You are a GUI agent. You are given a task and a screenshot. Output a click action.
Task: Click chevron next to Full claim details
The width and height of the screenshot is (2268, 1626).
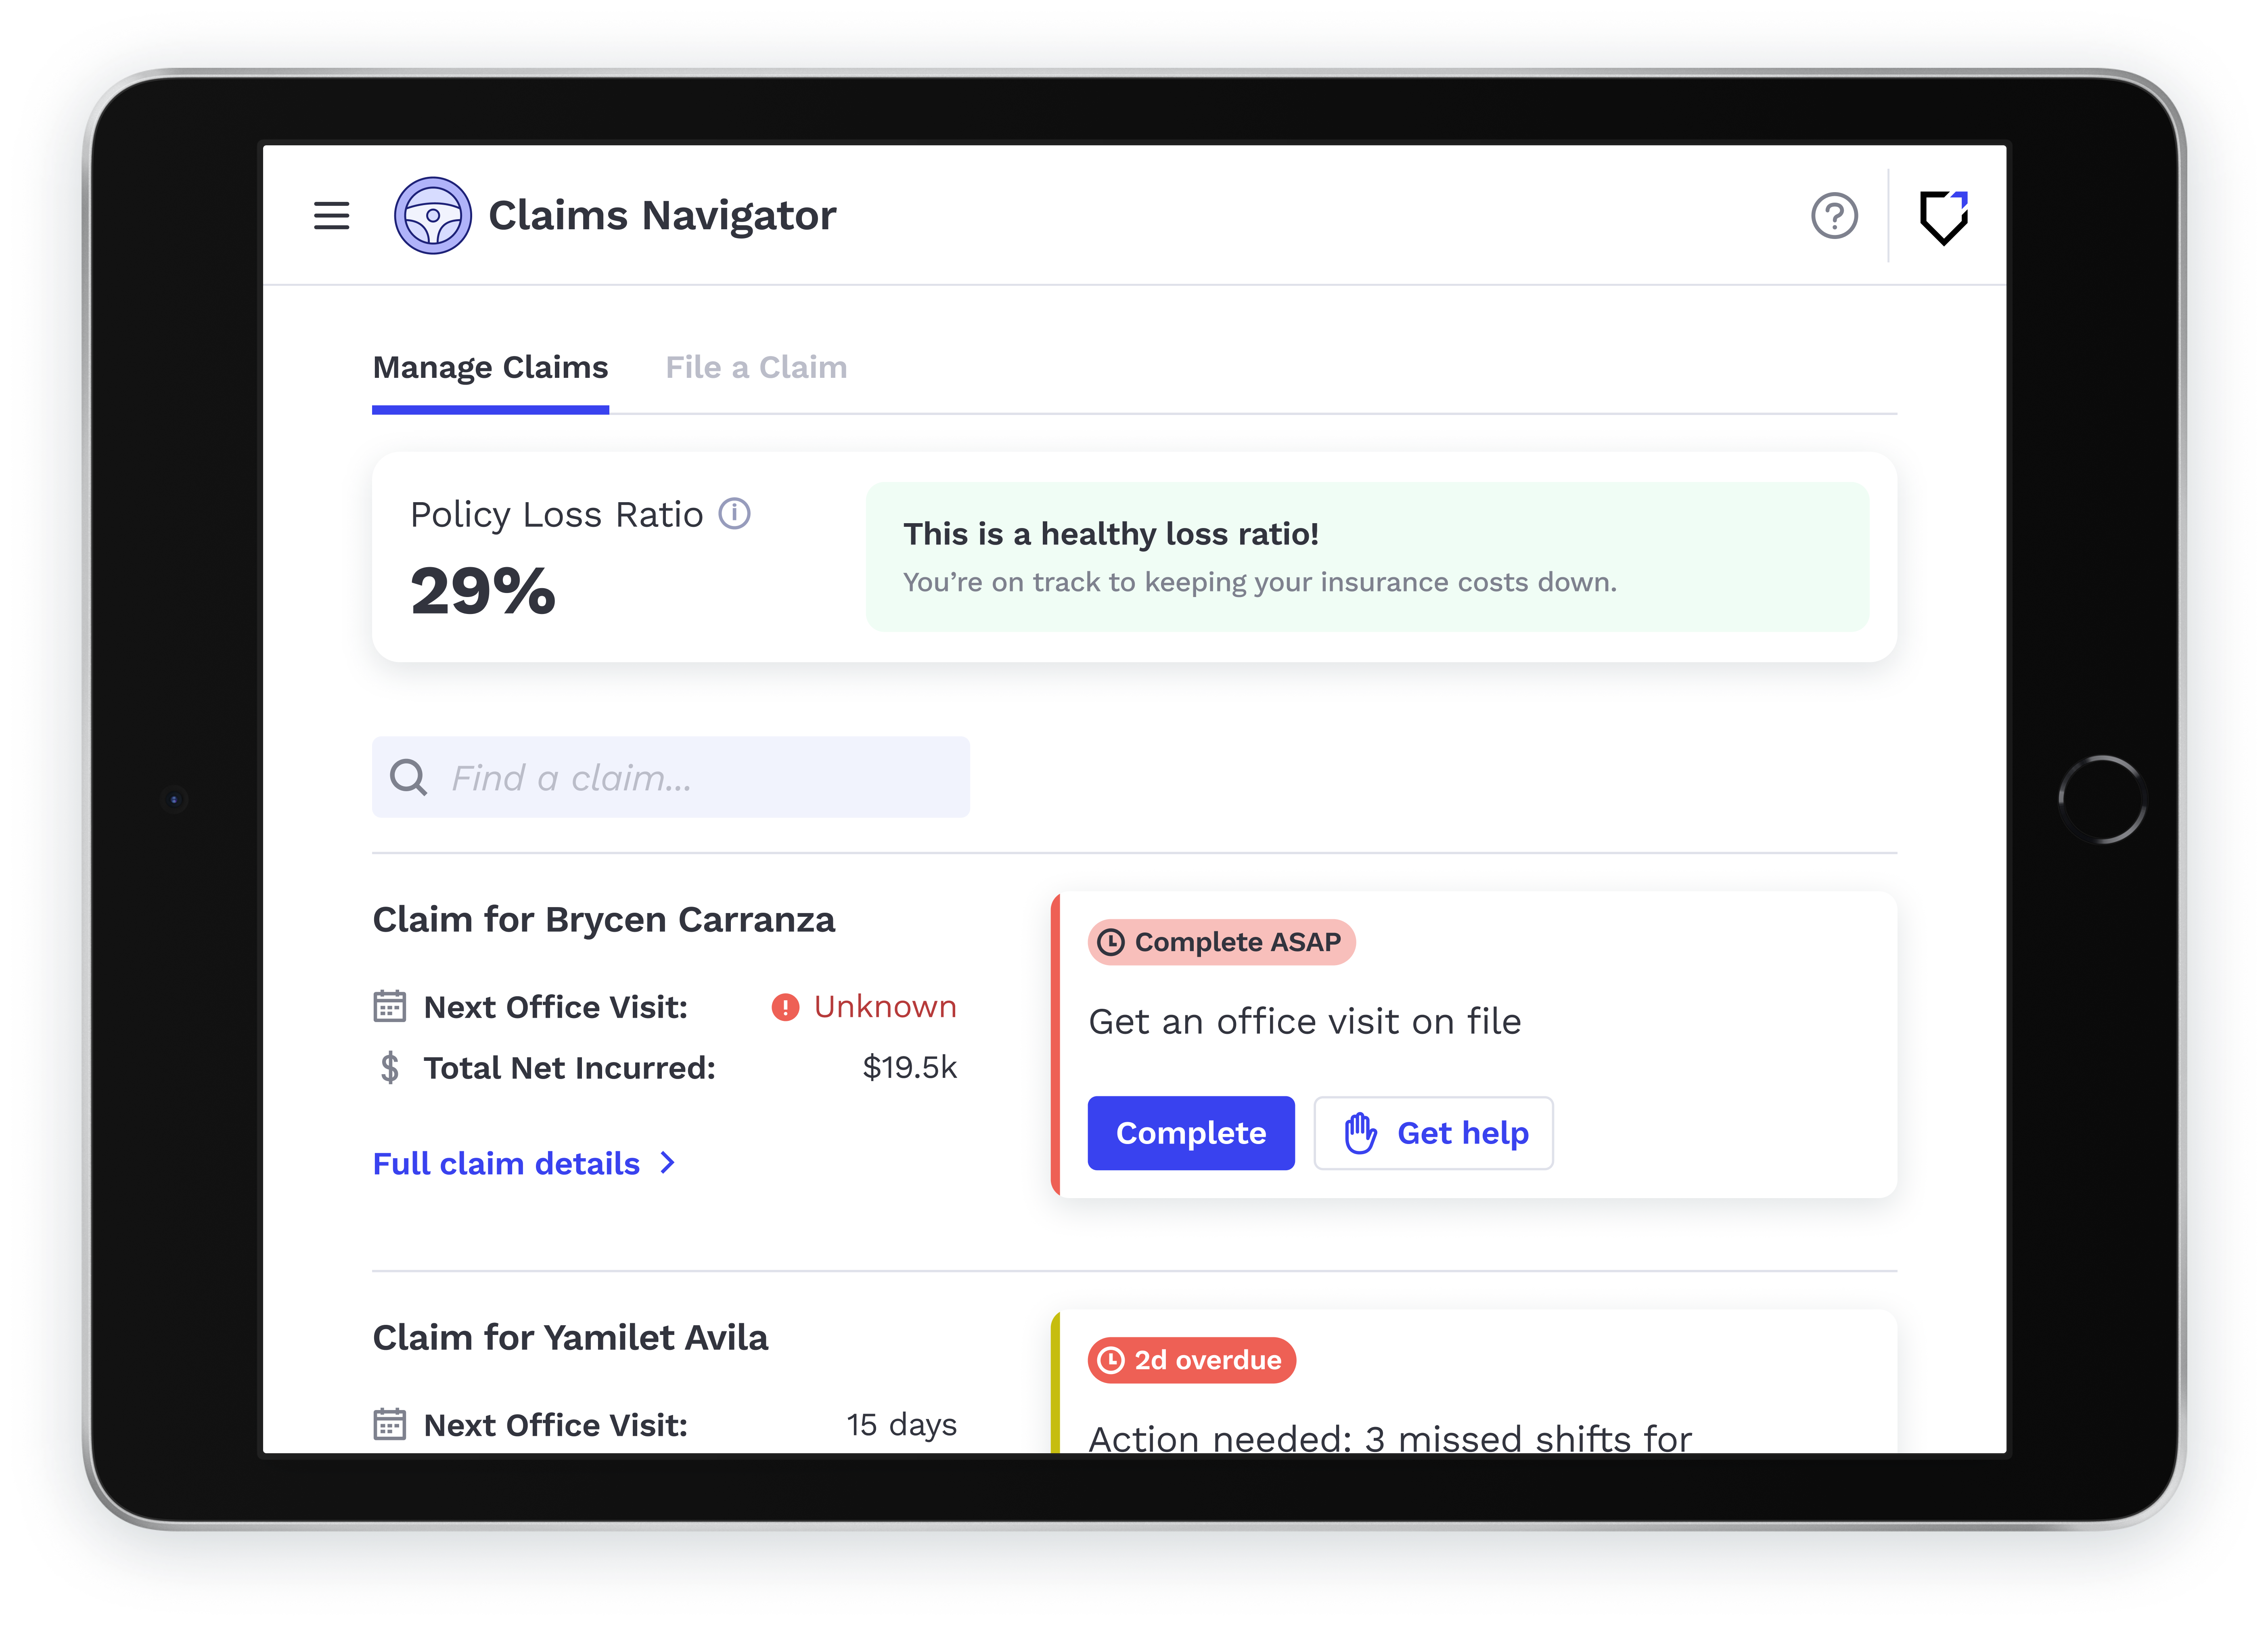[668, 1163]
